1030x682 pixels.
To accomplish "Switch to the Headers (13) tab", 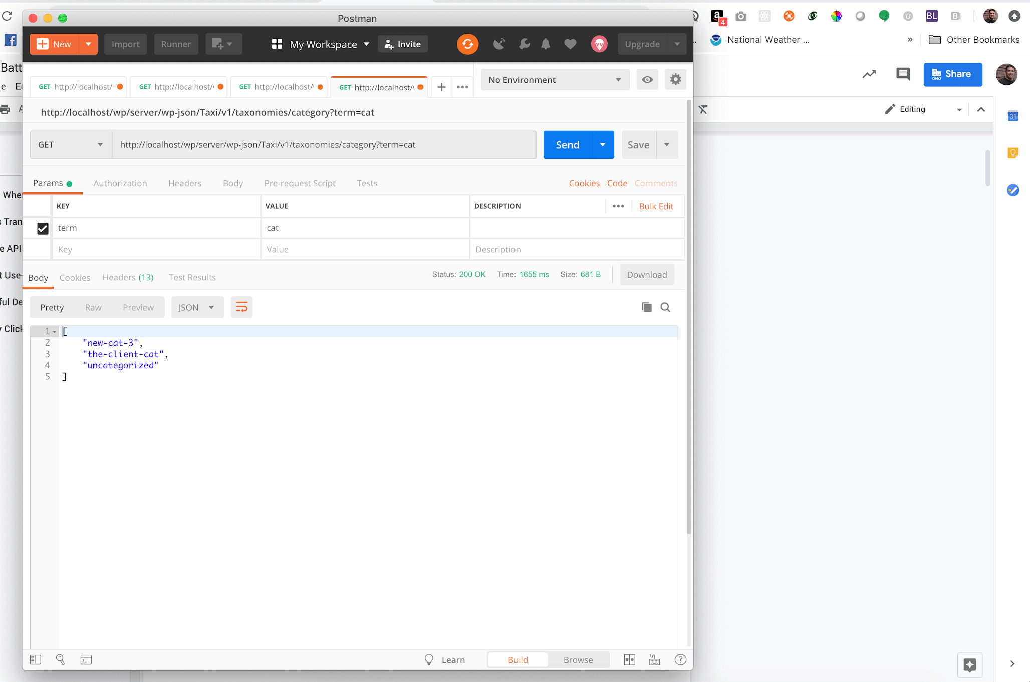I will [x=128, y=277].
